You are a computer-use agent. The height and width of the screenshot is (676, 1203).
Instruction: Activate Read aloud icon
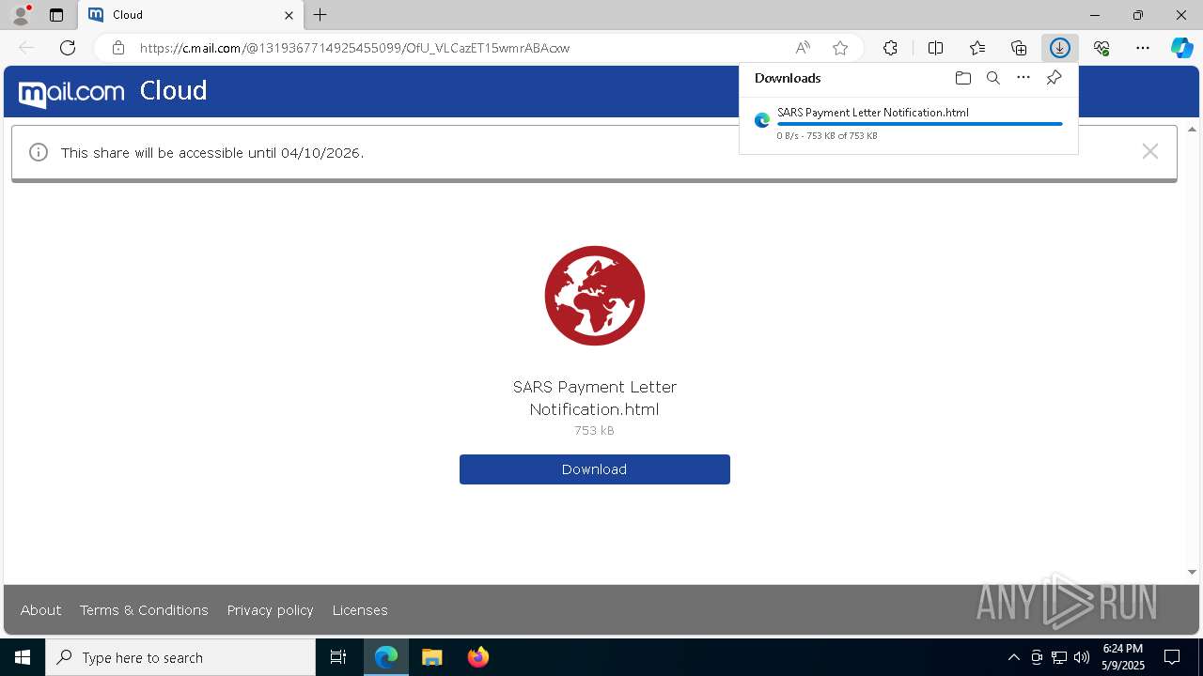pos(803,48)
